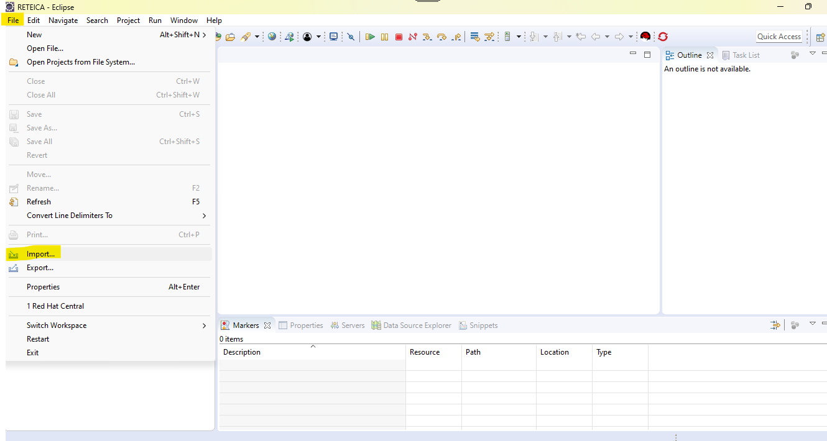Image resolution: width=827 pixels, height=441 pixels.
Task: Select Export... in the File menu
Action: [40, 268]
